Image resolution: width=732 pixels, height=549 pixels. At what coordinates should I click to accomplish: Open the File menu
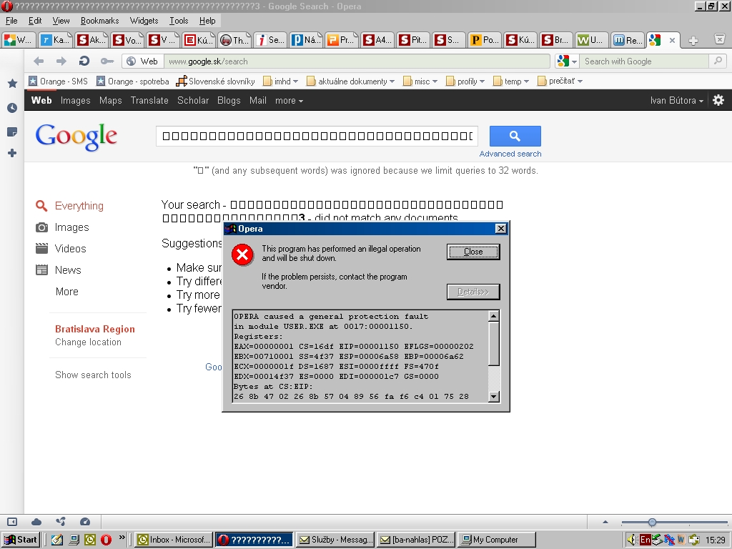pyautogui.click(x=11, y=21)
